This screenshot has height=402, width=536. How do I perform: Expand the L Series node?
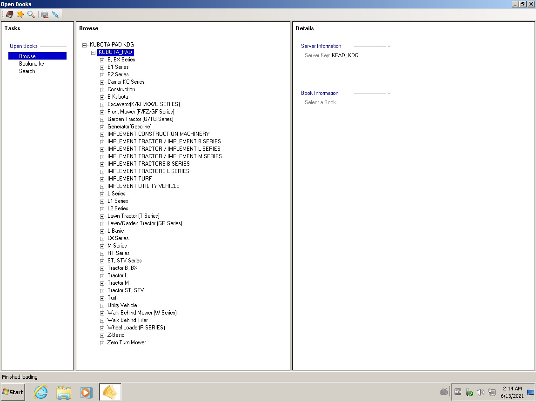click(102, 194)
